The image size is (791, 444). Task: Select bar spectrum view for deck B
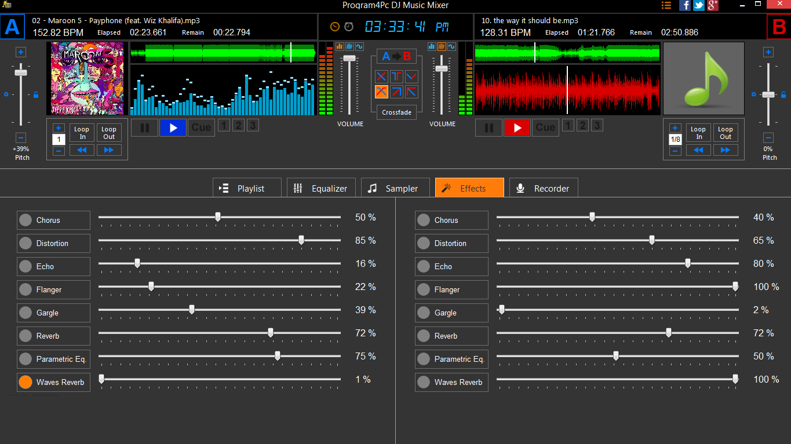tap(432, 46)
